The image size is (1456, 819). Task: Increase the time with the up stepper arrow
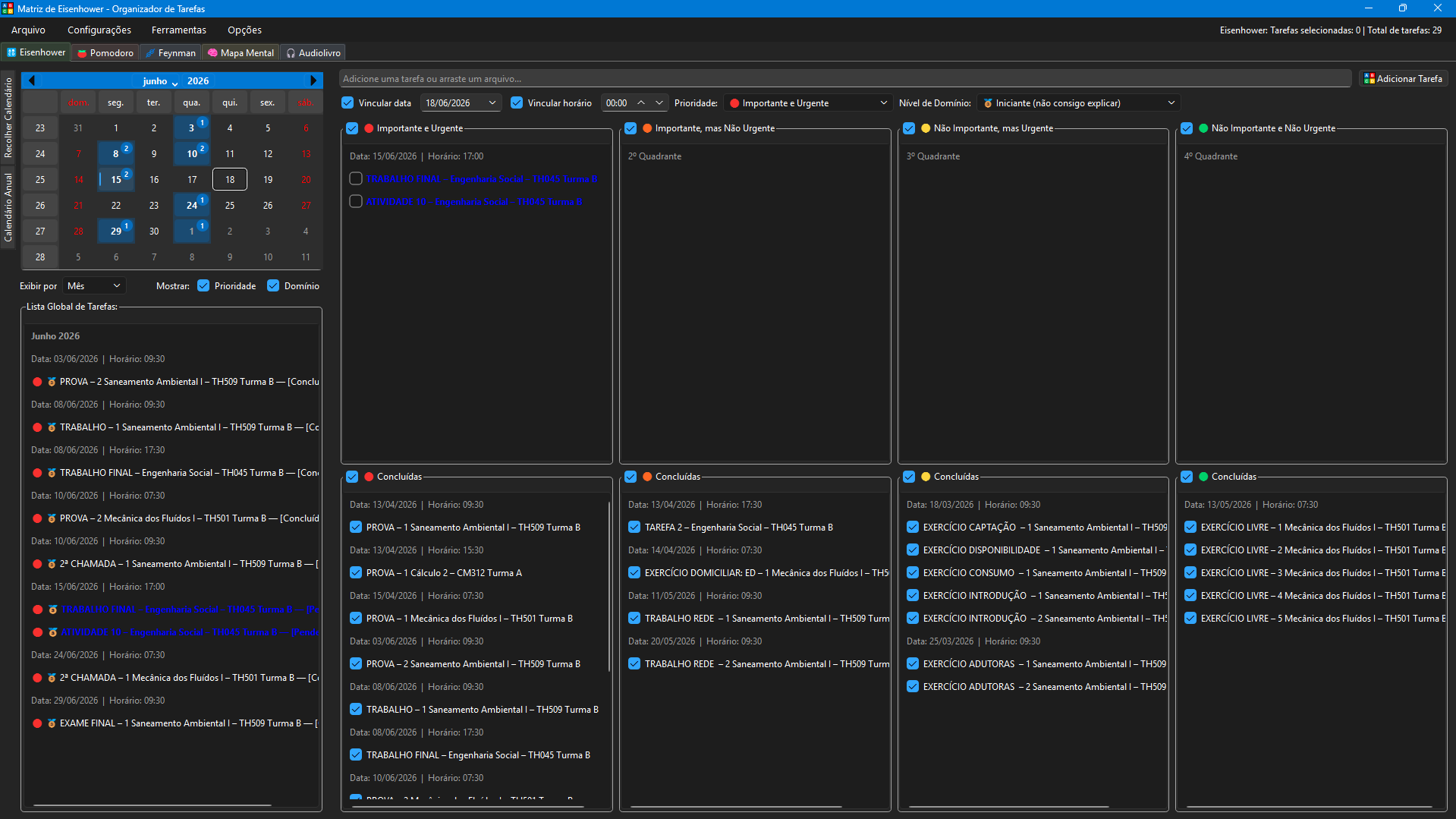641,102
